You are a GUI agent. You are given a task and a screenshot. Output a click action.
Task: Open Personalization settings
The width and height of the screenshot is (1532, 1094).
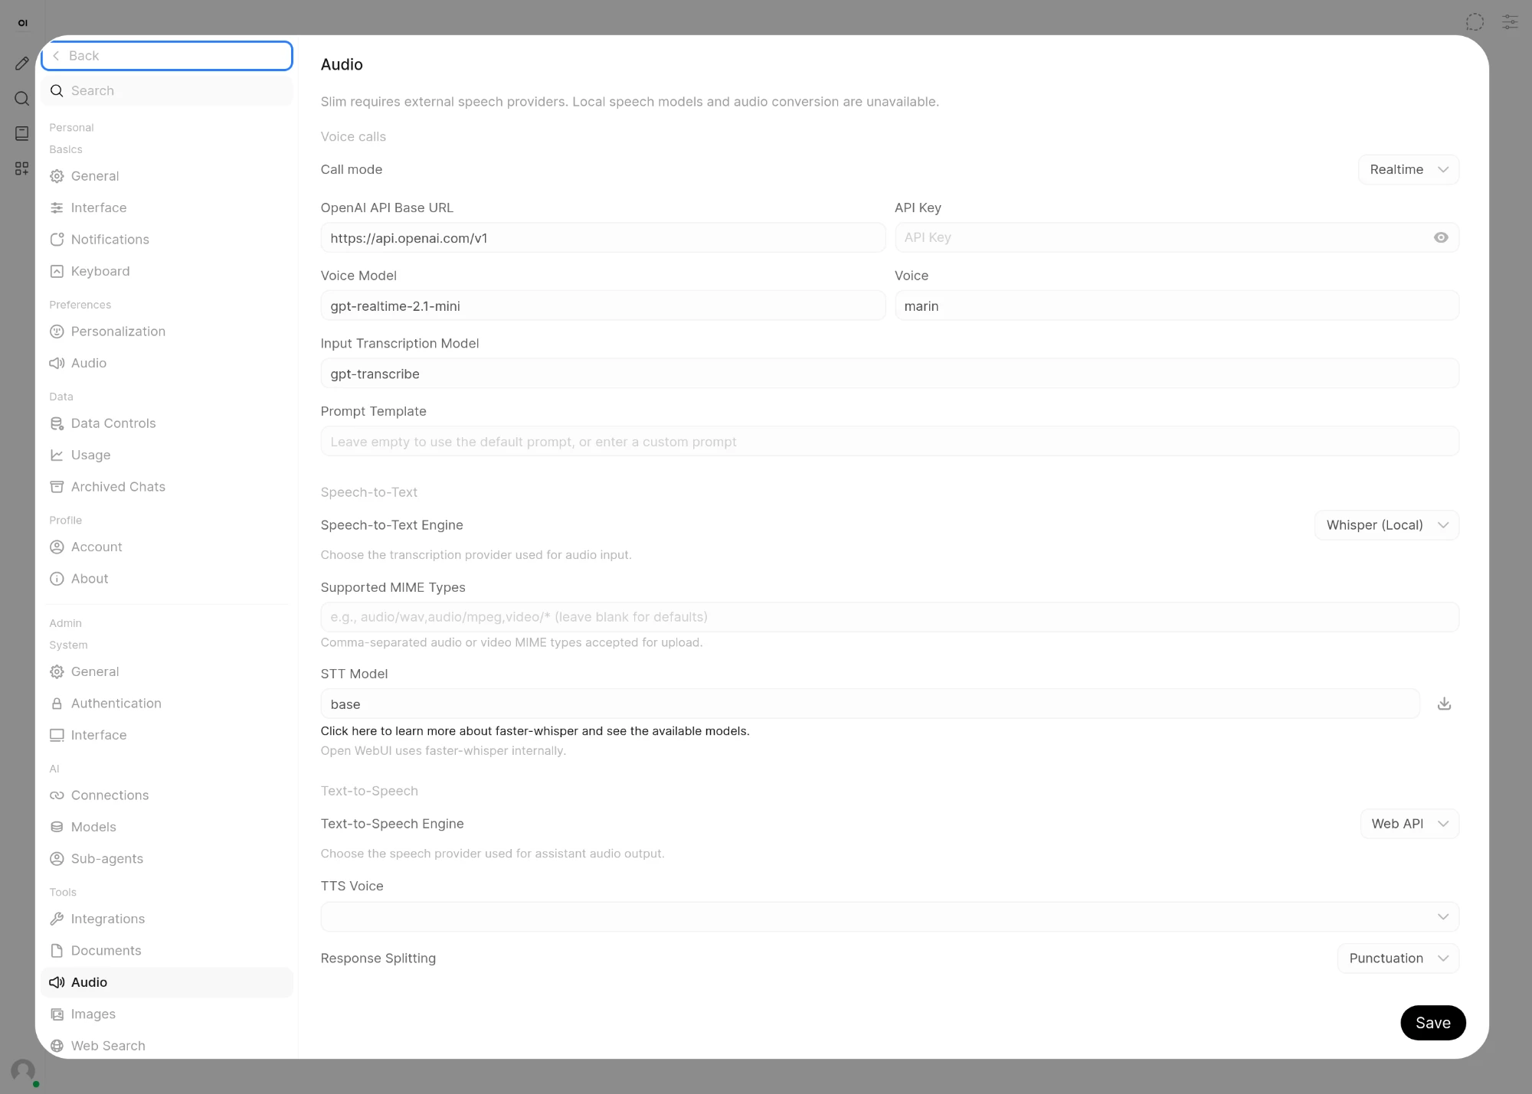pos(167,331)
